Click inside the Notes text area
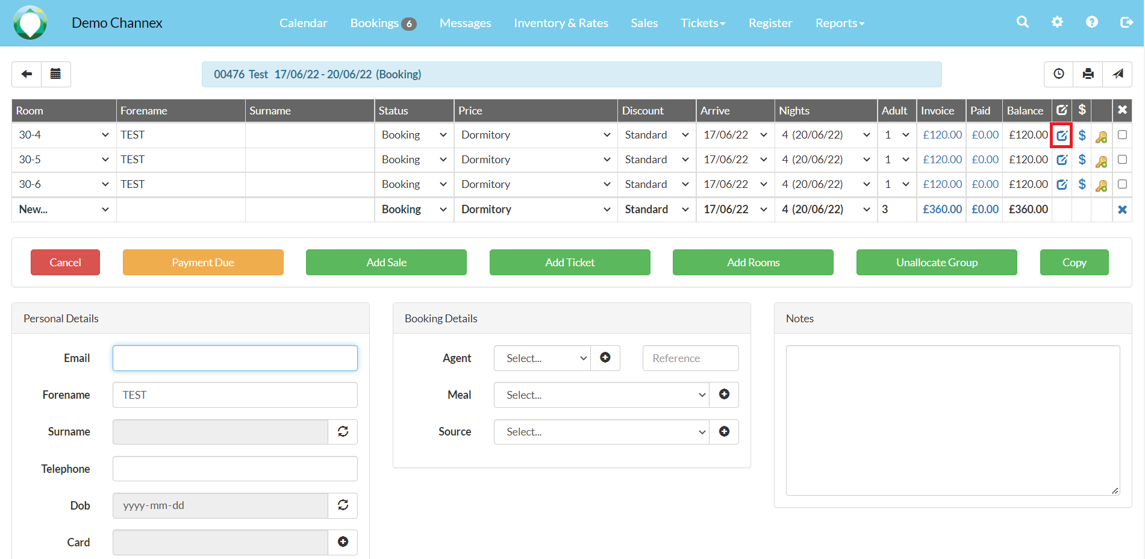This screenshot has width=1145, height=559. [x=953, y=420]
